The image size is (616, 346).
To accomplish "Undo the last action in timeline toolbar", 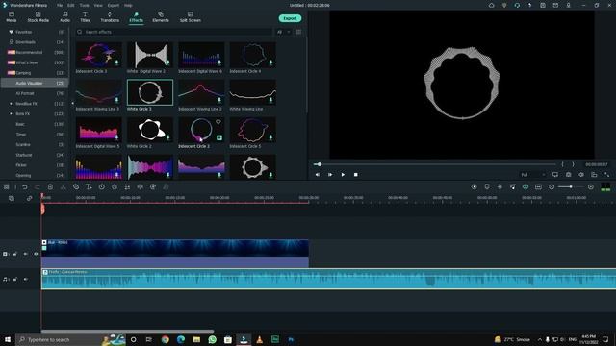I will coord(24,187).
